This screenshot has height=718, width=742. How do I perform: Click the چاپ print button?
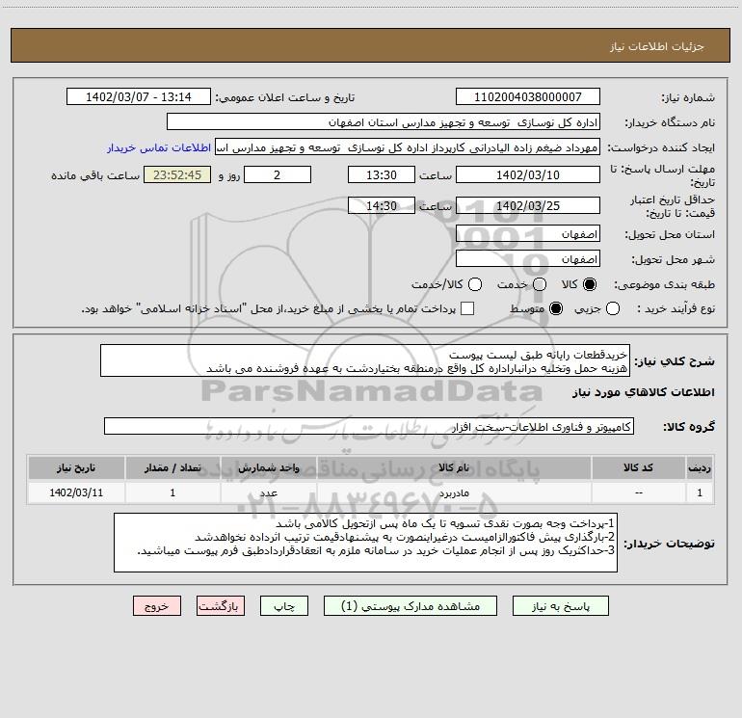pyautogui.click(x=284, y=606)
